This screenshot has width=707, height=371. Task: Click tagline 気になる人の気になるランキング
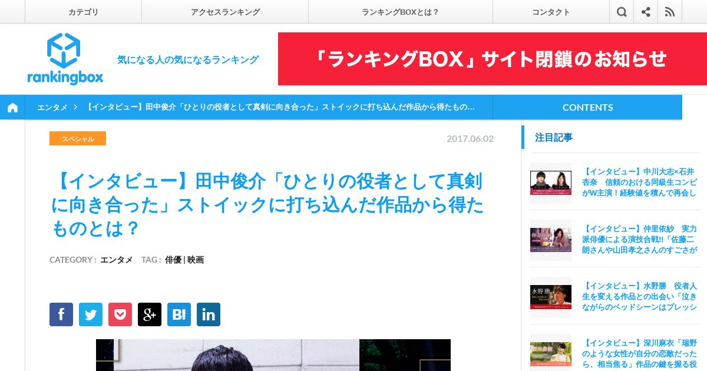click(188, 59)
